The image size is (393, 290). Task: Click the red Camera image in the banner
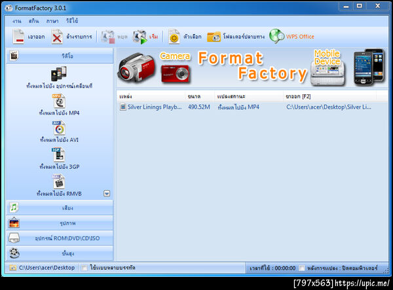(175, 73)
